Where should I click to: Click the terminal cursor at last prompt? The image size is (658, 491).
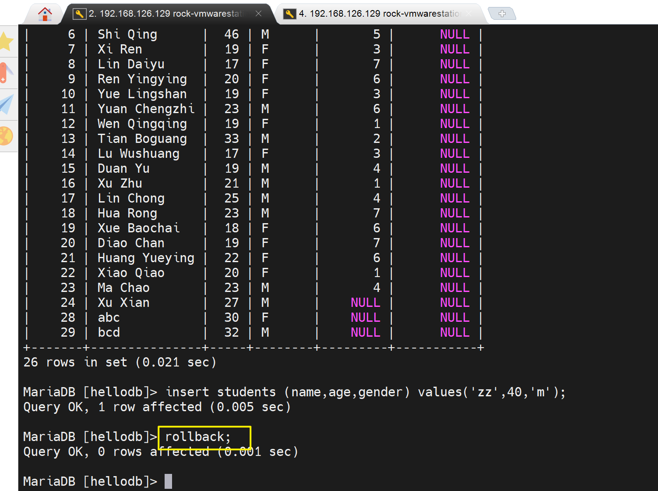(x=168, y=481)
